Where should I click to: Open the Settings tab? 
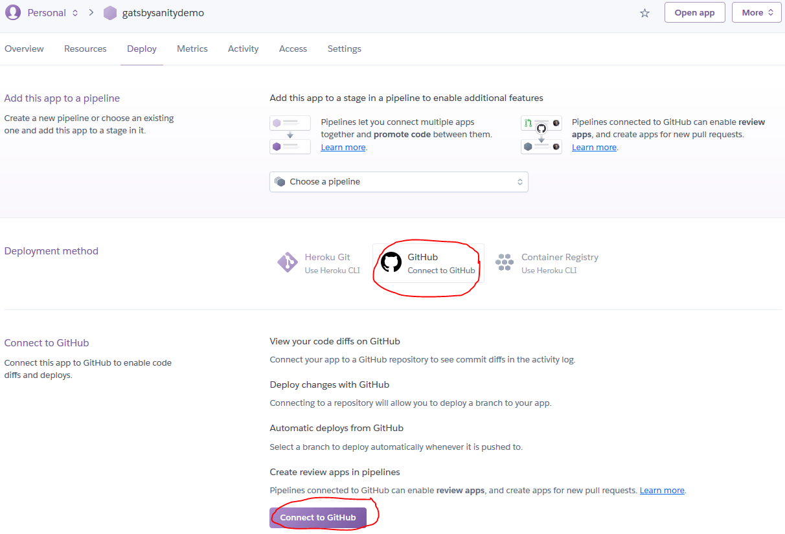(x=345, y=49)
